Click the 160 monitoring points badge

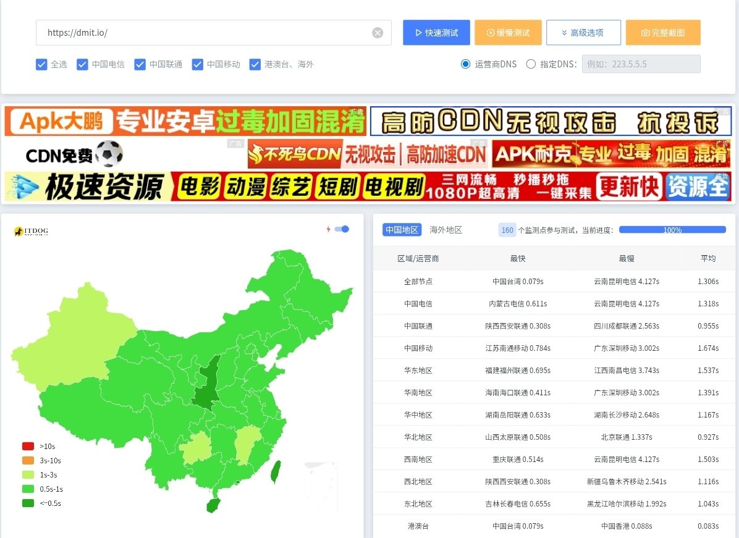coord(507,230)
